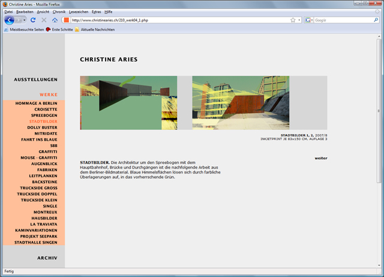The width and height of the screenshot is (384, 277).
Task: Open the back/forward history dropdown arrow
Action: point(25,20)
